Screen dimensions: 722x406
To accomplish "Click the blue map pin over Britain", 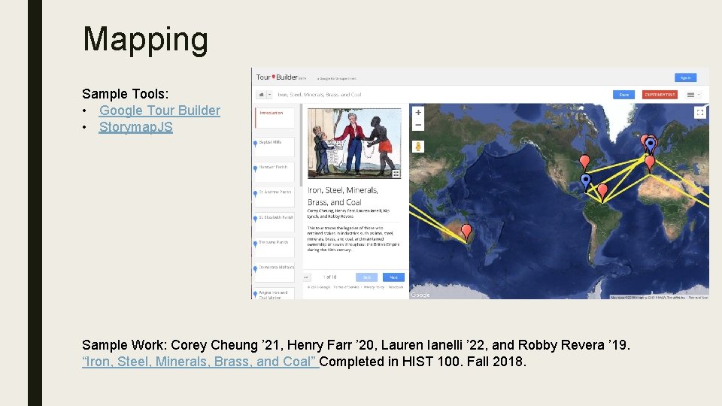I will 650,145.
